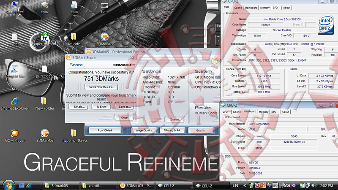Open the Computer desktop icon
This screenshot has width=338, height=190.
[15, 7]
